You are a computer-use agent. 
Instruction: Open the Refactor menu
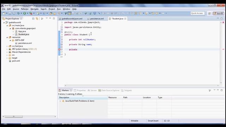coord(25,9)
